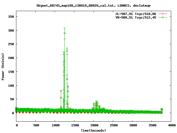Click the 50 y-axis tick label
The image size is (177, 133).
point(12,99)
